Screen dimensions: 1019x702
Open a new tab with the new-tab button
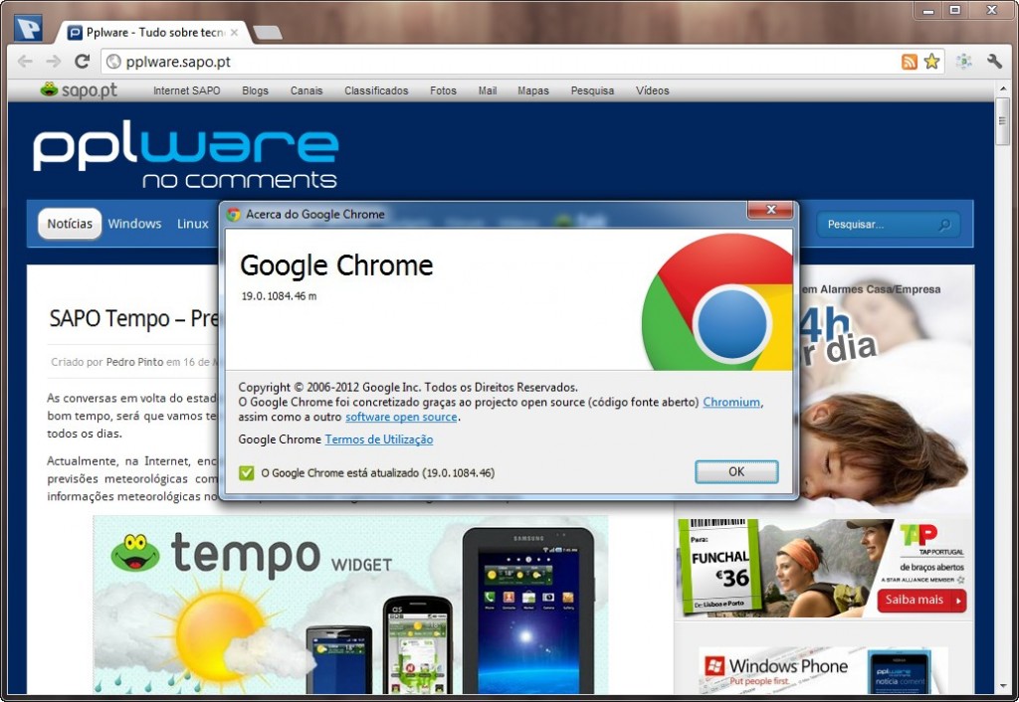coord(267,33)
